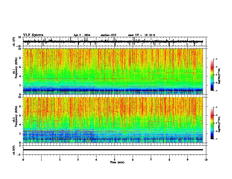Viewport: 232px width, 179px height.
Task: Click the ch.2 spectrogram color scale bar
Action: tap(212, 123)
